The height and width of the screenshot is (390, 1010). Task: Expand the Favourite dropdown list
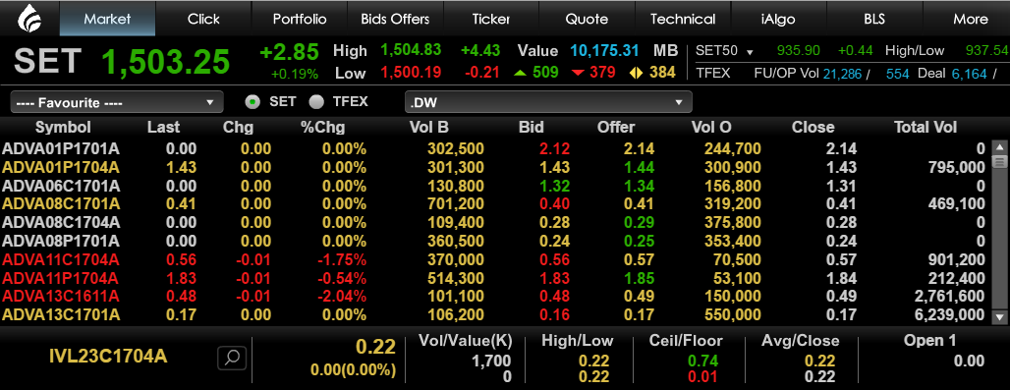coord(117,102)
